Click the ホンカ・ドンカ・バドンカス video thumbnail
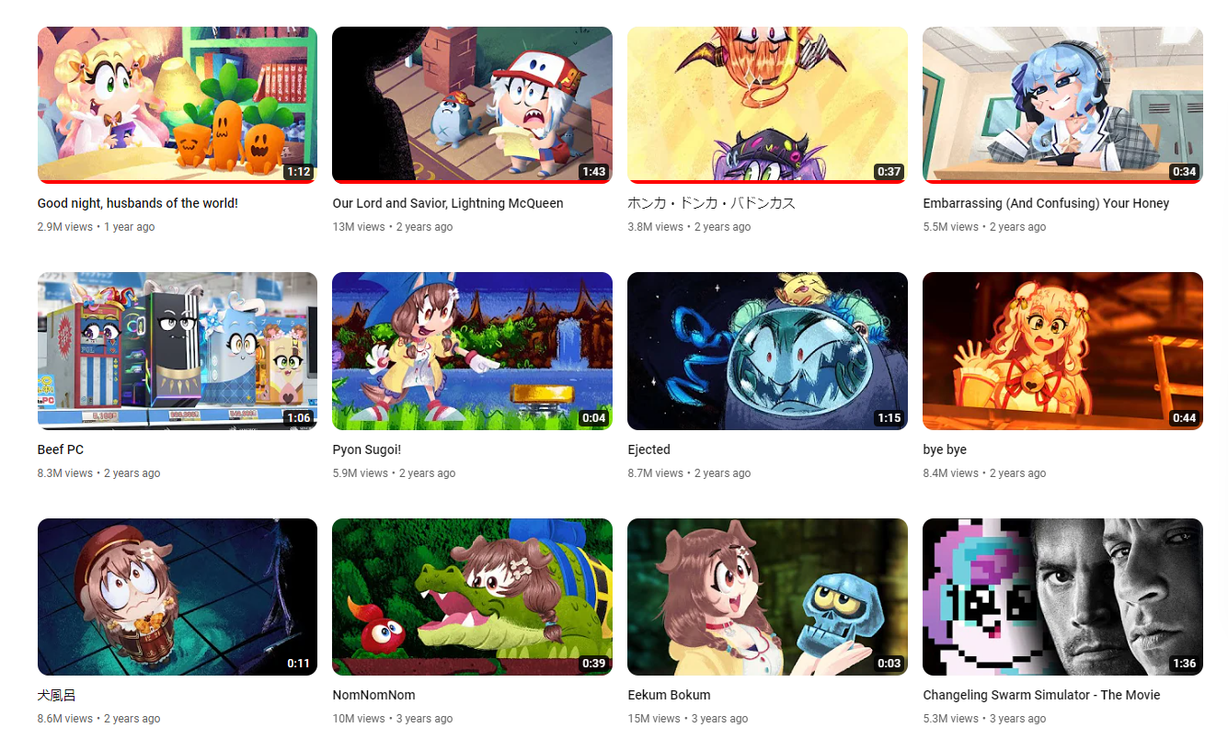 coord(767,105)
